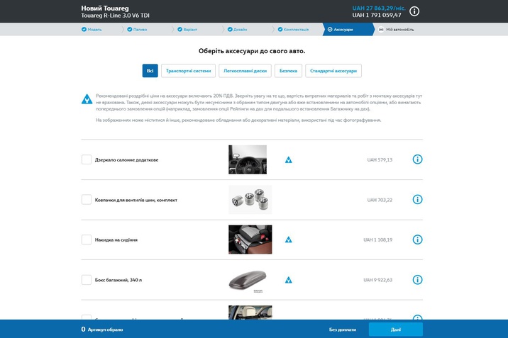Click warning triangle beside Дзеркало салонне додаткове
Image resolution: width=508 pixels, height=338 pixels.
click(288, 159)
